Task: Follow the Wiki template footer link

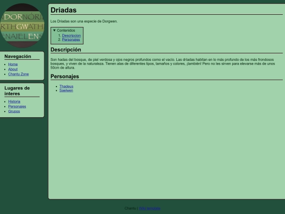Action: coord(149,208)
